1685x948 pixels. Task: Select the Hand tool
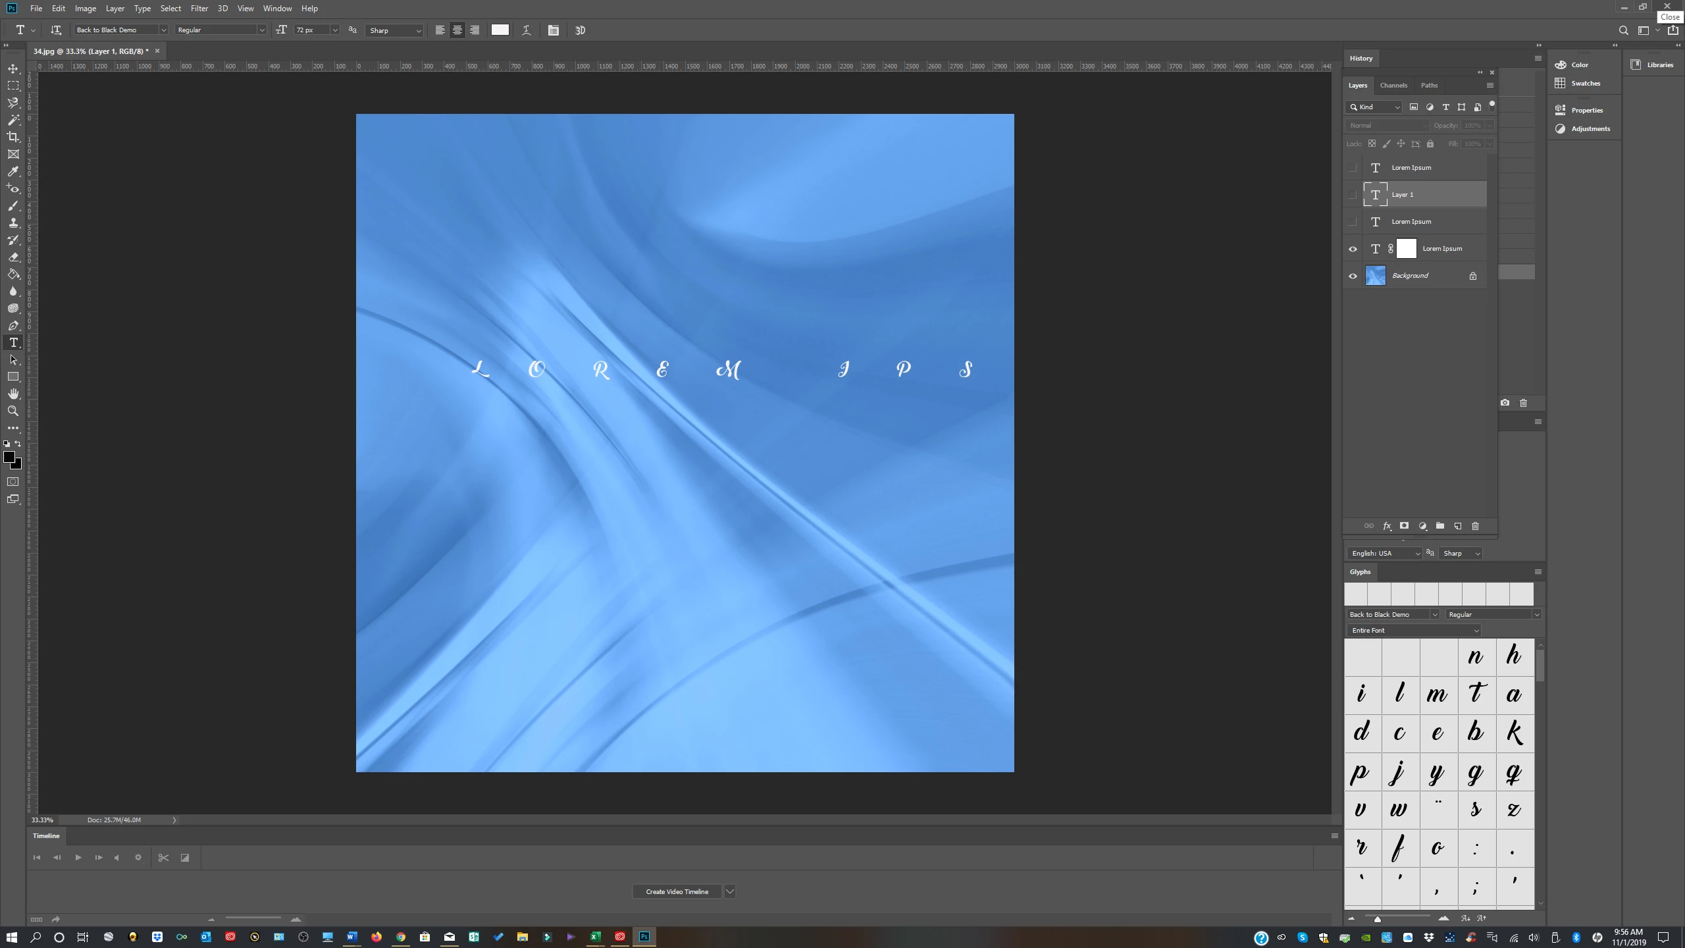tap(13, 394)
